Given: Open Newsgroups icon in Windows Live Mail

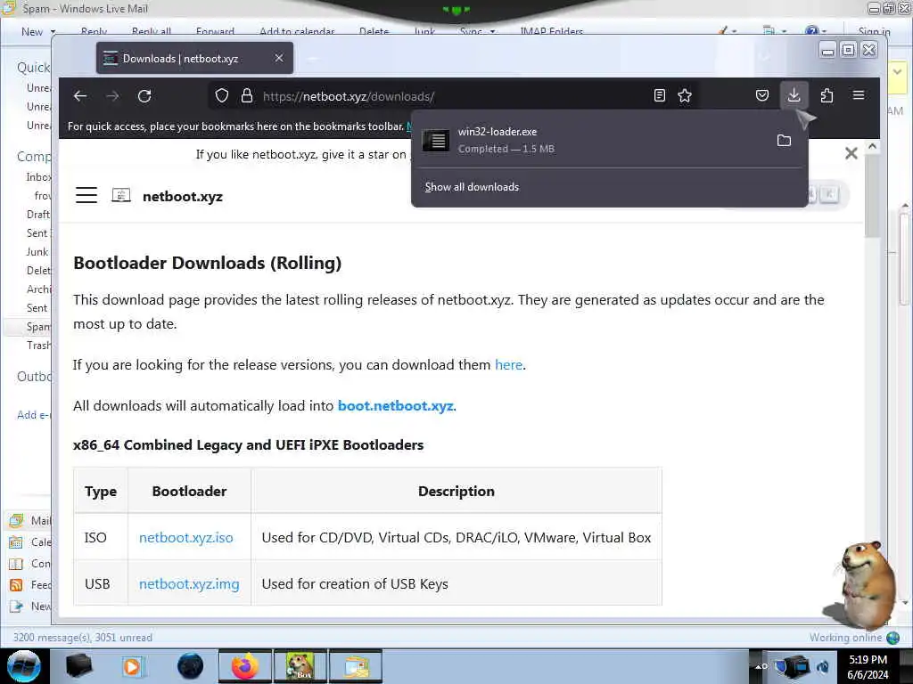Looking at the screenshot, I should [16, 606].
